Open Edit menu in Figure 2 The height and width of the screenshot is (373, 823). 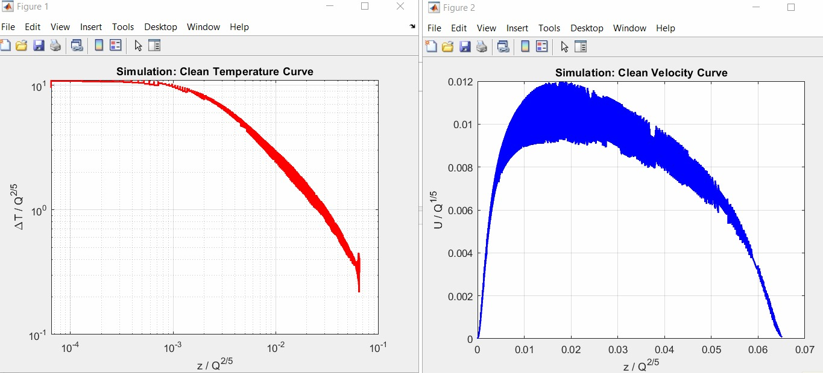(x=459, y=28)
